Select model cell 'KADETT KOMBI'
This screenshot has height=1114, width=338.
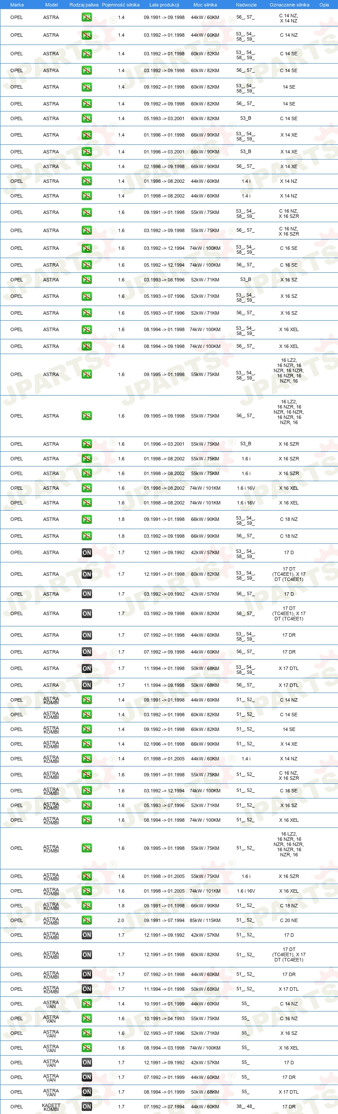point(51,1107)
